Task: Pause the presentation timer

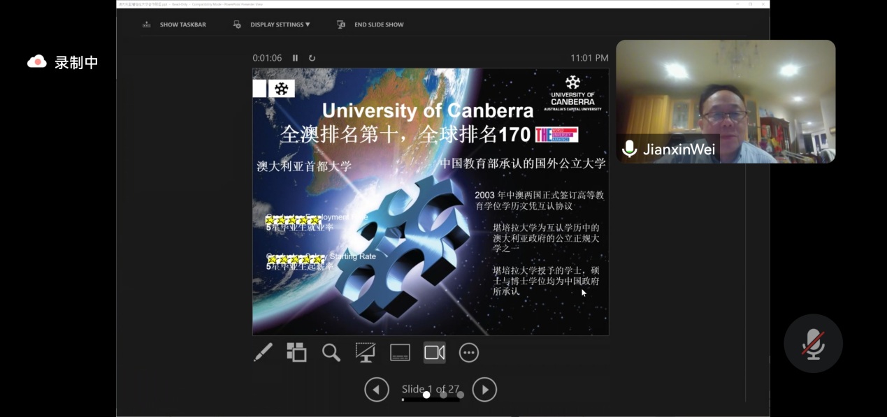Action: coord(295,58)
